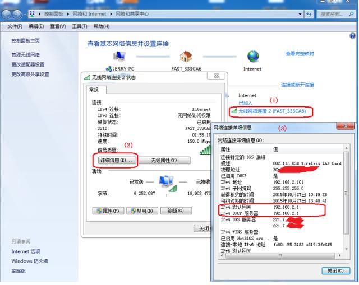
Task: Click the Back navigation arrow button
Action: tap(6, 14)
